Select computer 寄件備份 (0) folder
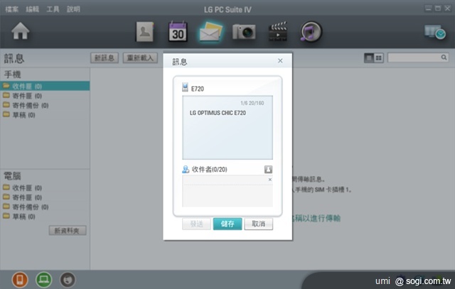 [45, 207]
